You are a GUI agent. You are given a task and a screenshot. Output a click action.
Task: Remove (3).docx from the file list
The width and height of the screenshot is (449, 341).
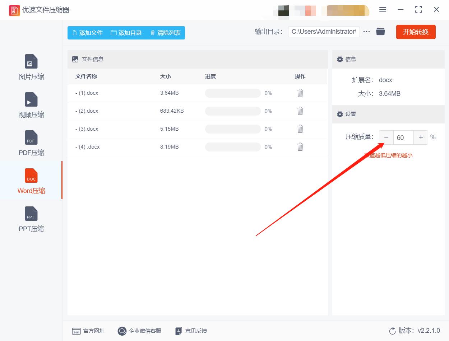tap(300, 129)
